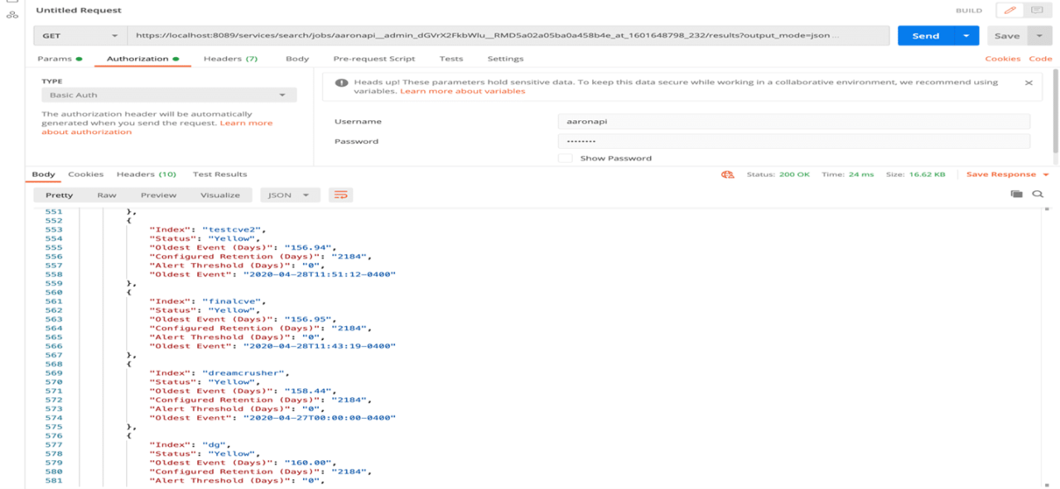Open the GET method dropdown
Viewport: 1060px width, 489px height.
click(x=80, y=36)
